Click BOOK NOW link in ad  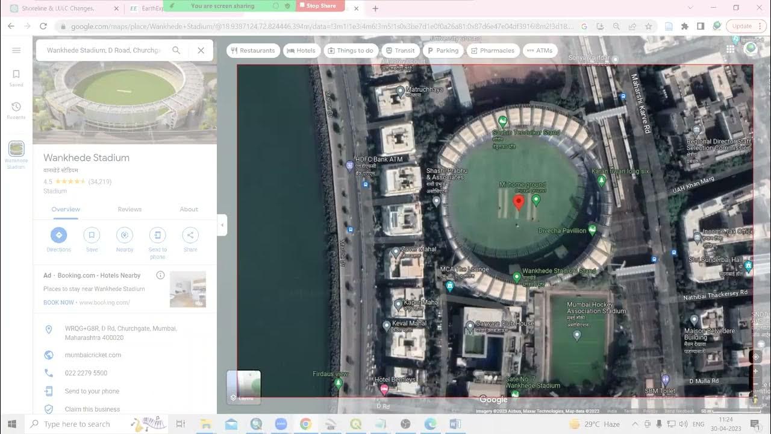[x=59, y=303]
